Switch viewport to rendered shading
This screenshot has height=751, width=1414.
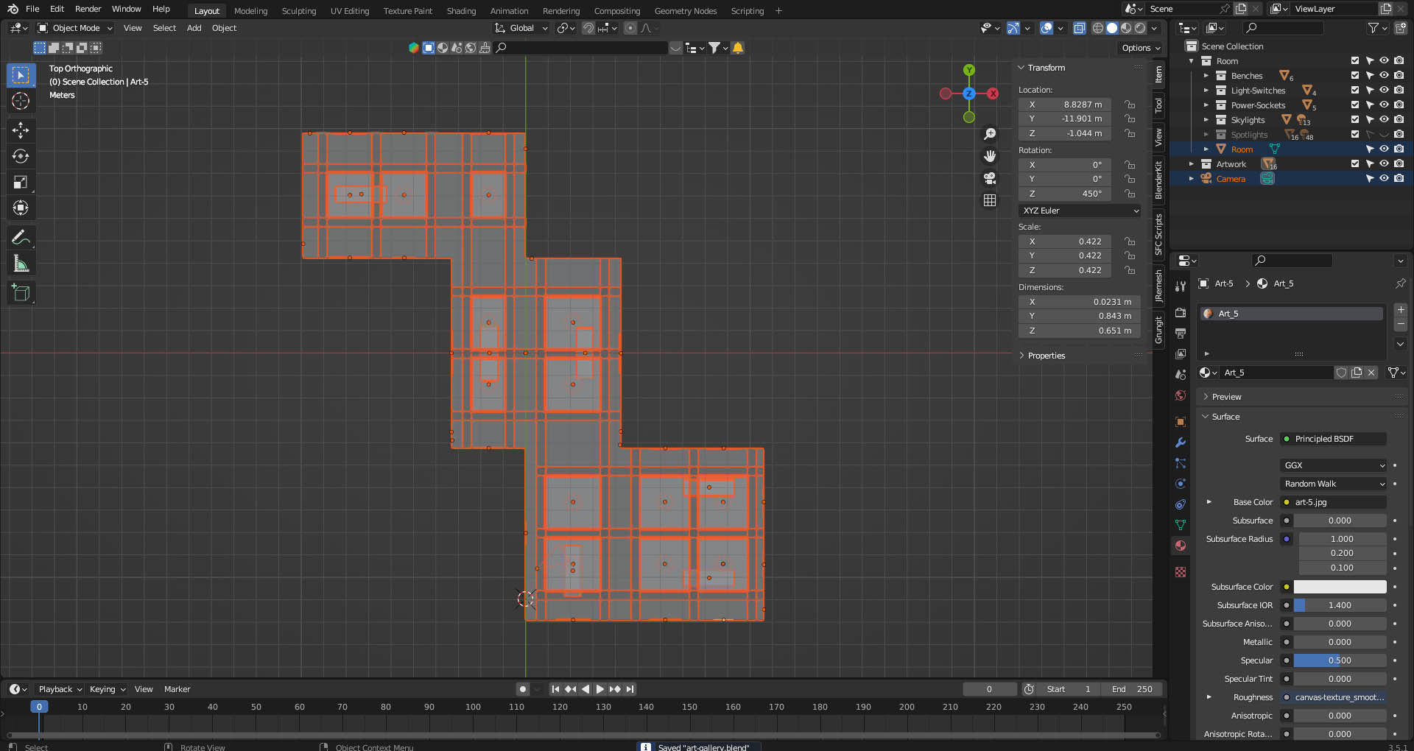coord(1140,28)
